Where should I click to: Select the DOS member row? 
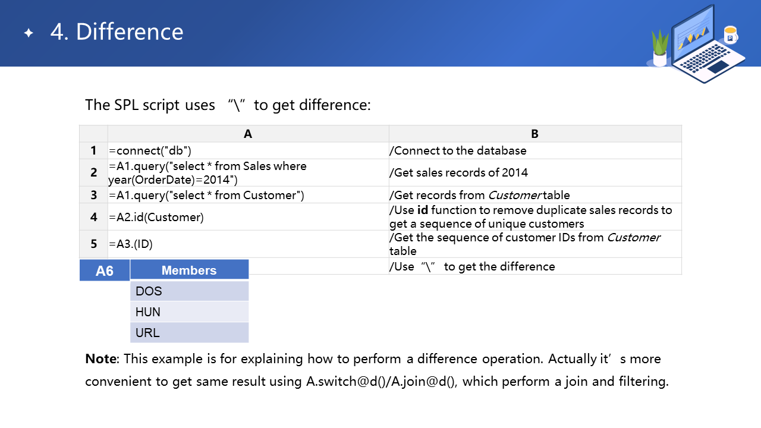click(x=189, y=291)
